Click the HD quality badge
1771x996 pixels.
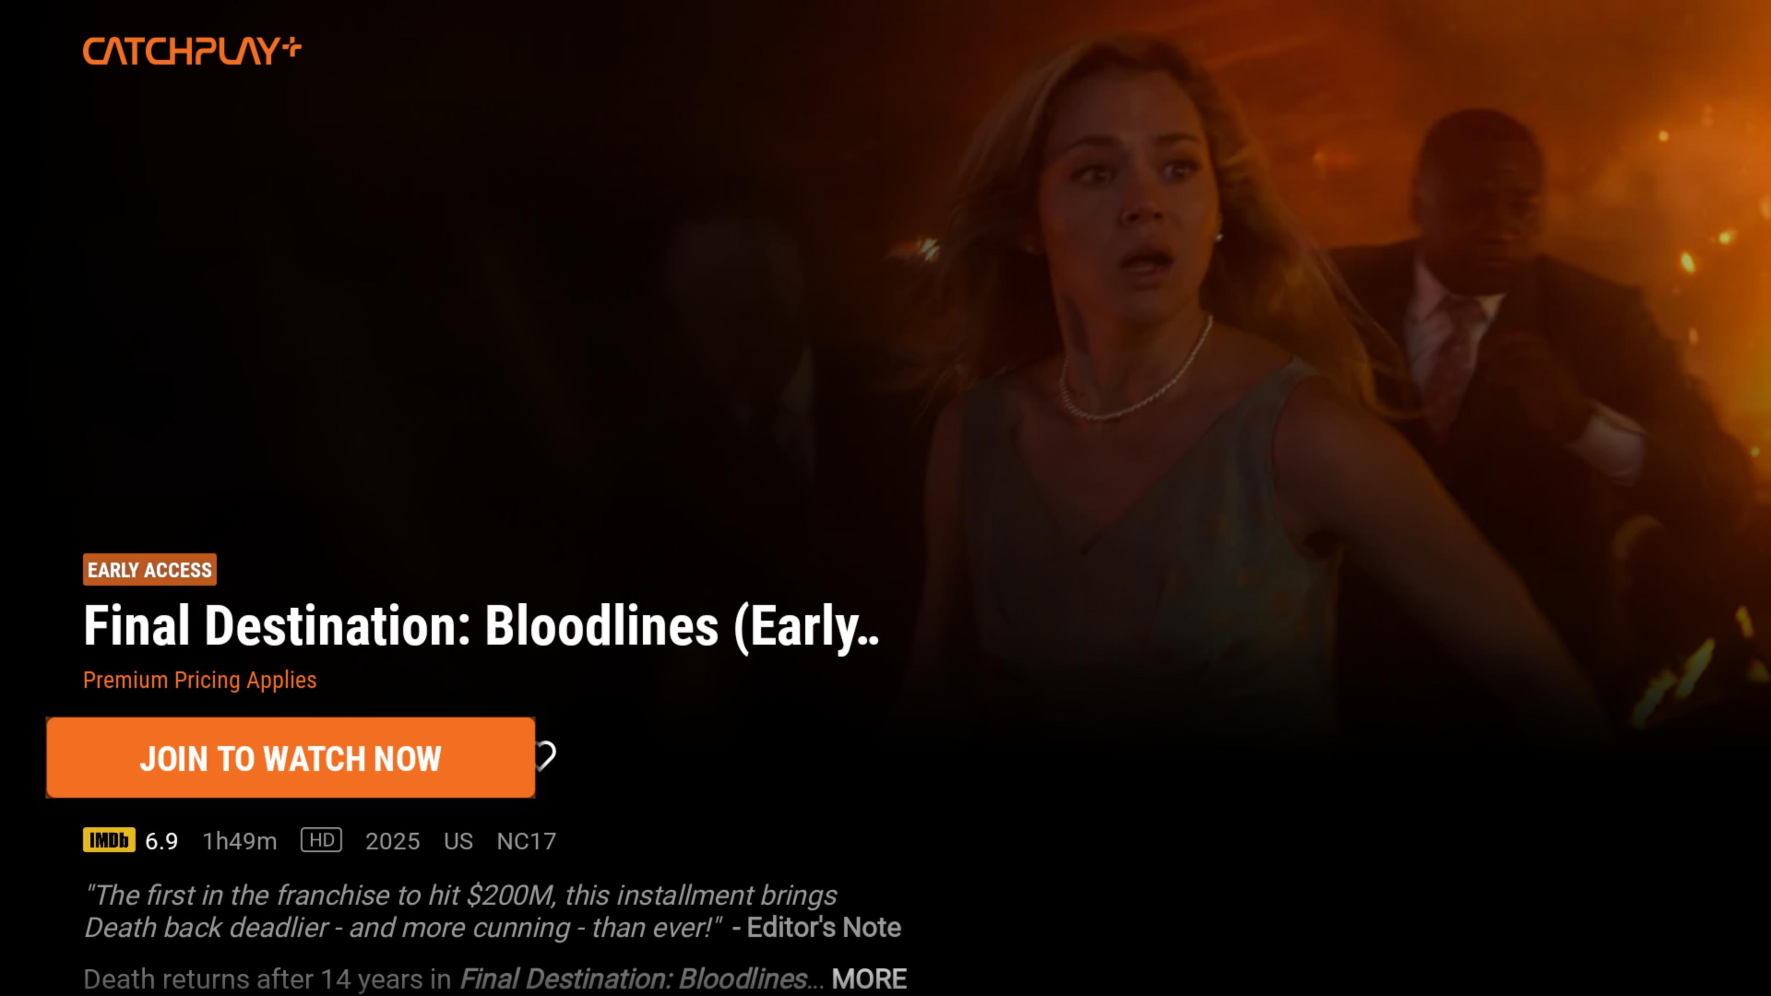click(321, 840)
